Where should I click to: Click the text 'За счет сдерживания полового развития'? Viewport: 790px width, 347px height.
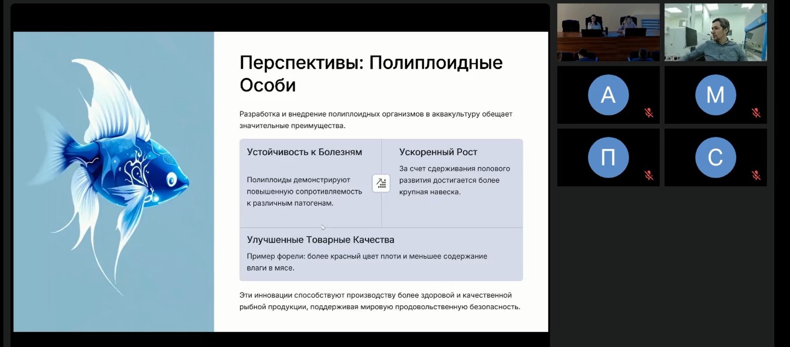(454, 174)
